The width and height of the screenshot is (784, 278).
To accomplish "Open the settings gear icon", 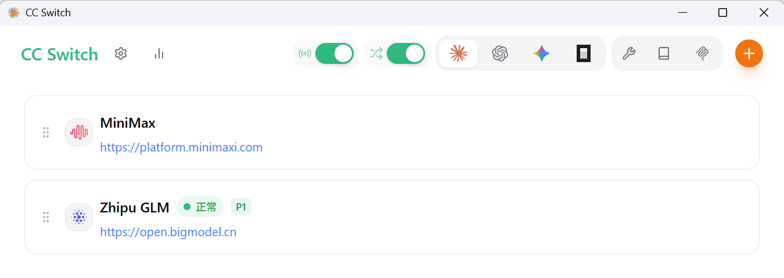I will pos(121,54).
